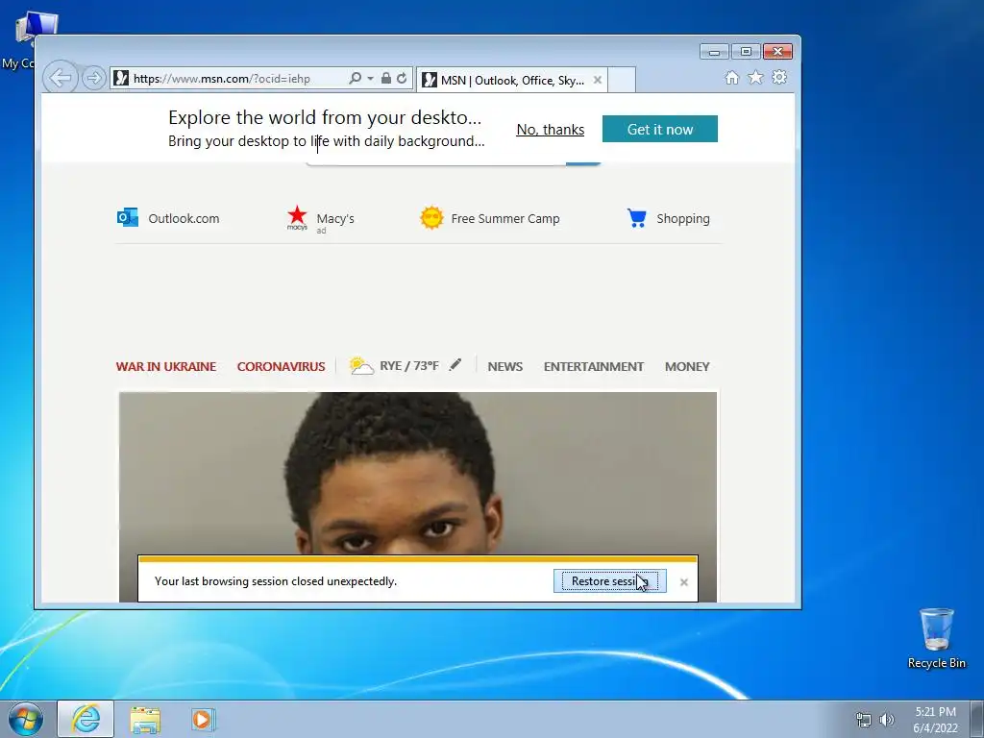Click the MSN favicon in the address bar
Image resolution: width=984 pixels, height=738 pixels.
point(121,79)
